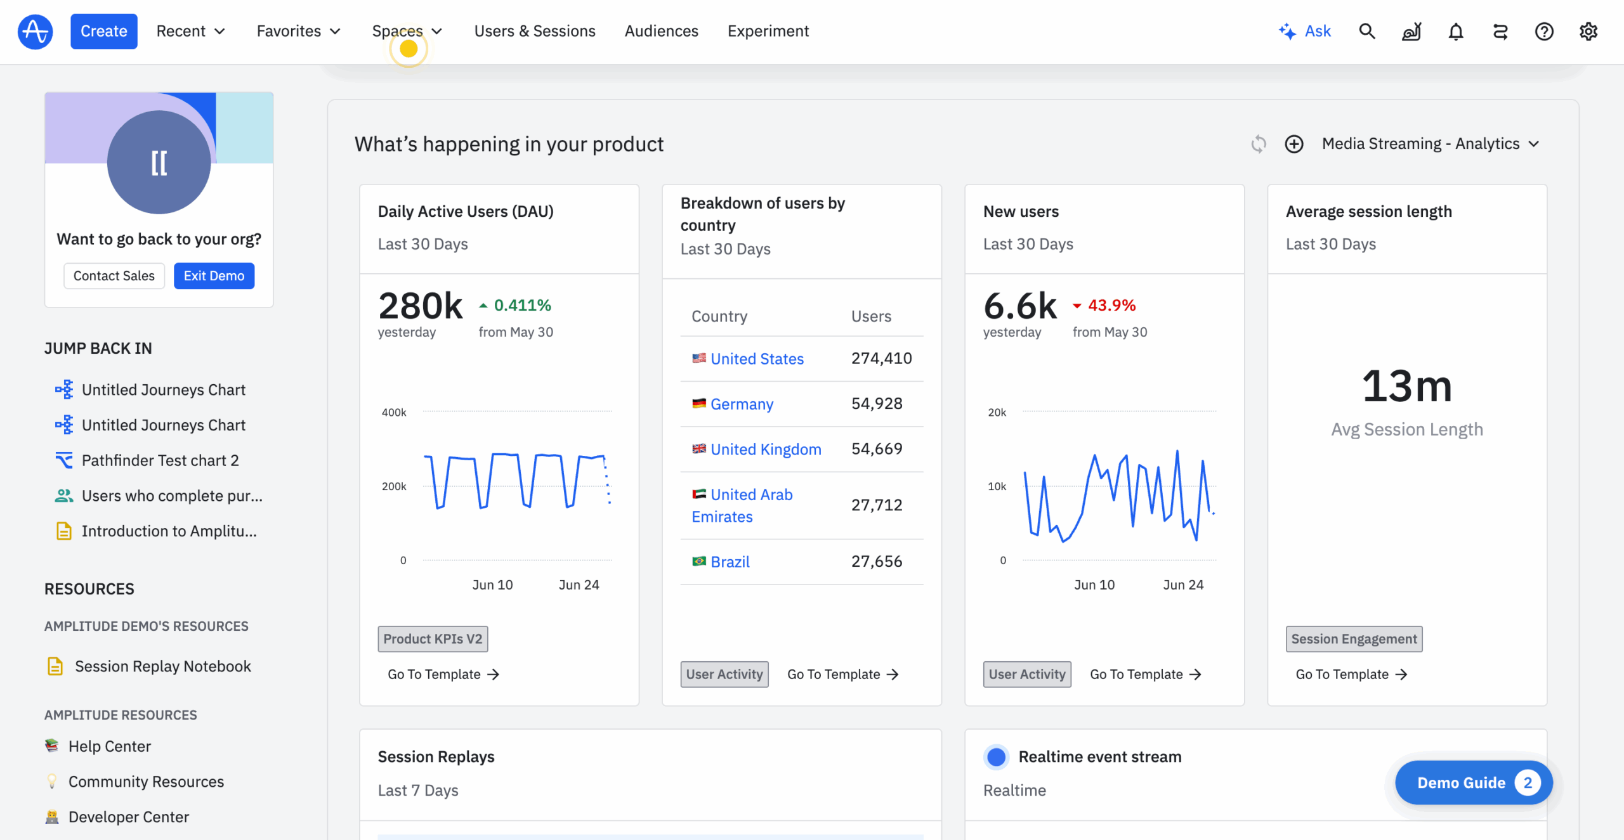1624x840 pixels.
Task: Expand the Recent dropdown menu
Action: point(190,31)
